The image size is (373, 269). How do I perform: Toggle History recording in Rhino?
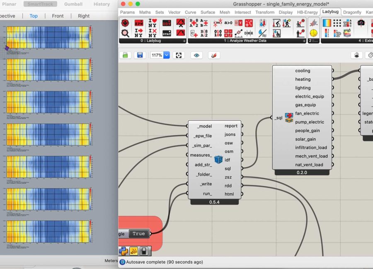tap(102, 4)
